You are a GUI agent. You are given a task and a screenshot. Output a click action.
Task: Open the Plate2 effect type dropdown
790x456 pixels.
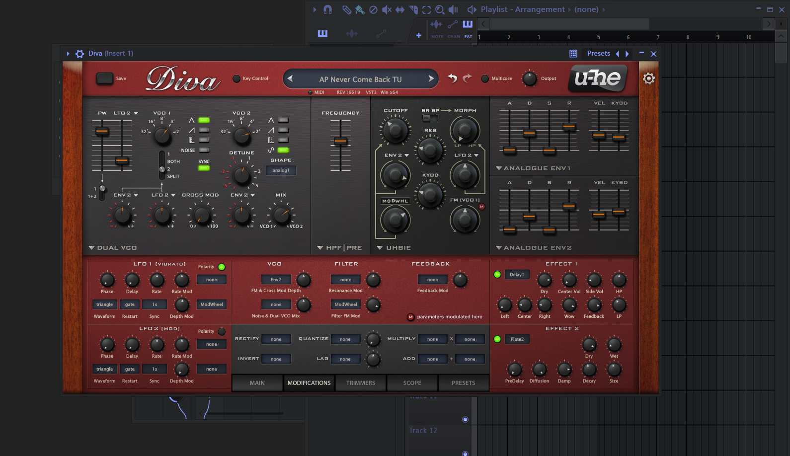tap(517, 339)
